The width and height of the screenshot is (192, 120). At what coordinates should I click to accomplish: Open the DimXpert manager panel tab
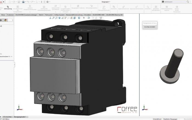tap(1, 20)
